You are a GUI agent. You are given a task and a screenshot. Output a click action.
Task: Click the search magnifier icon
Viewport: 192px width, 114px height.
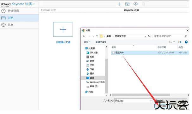pos(185,36)
